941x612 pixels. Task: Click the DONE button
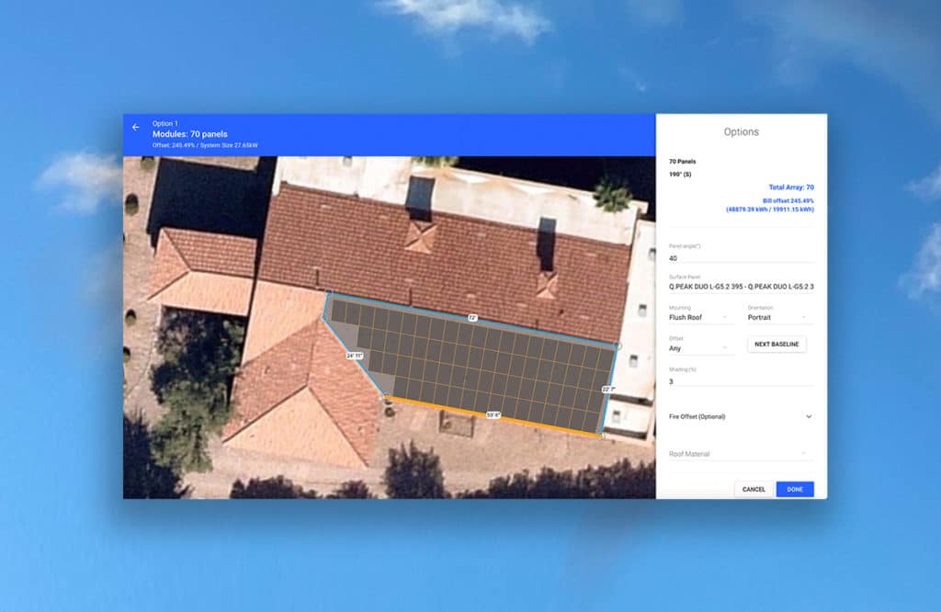coord(794,489)
